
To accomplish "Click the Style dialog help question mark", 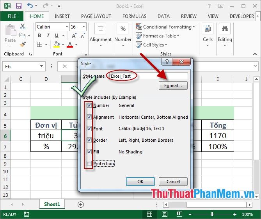I will point(167,62).
